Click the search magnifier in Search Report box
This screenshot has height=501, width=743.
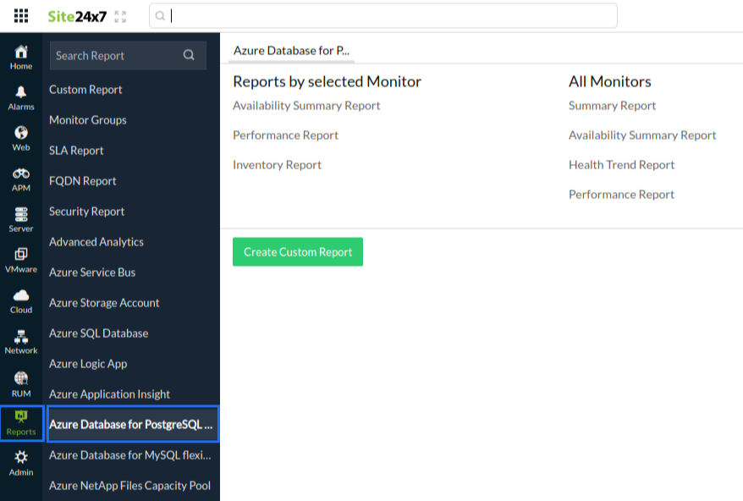coord(189,55)
